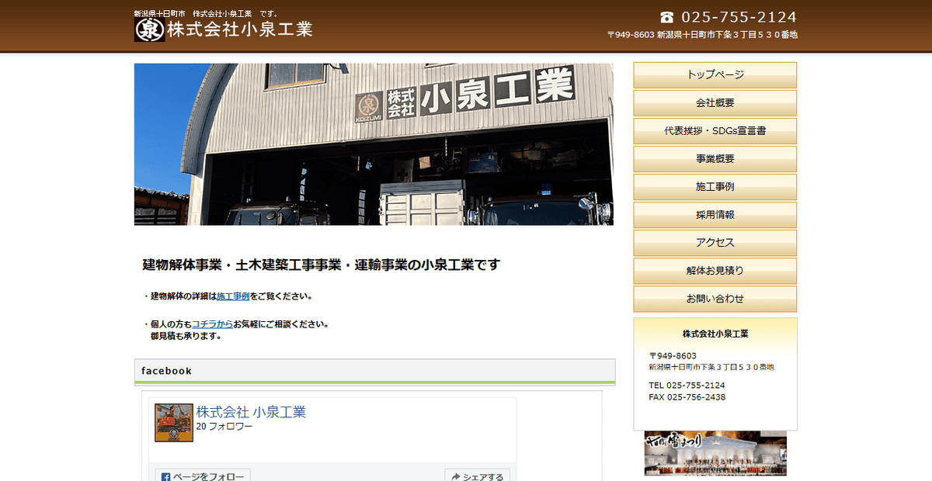Click the Facebook f icon on follow button
This screenshot has width=932, height=481.
point(165,478)
